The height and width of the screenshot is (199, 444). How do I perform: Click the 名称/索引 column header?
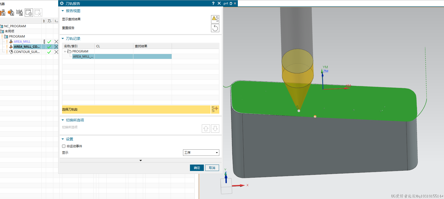[78, 46]
